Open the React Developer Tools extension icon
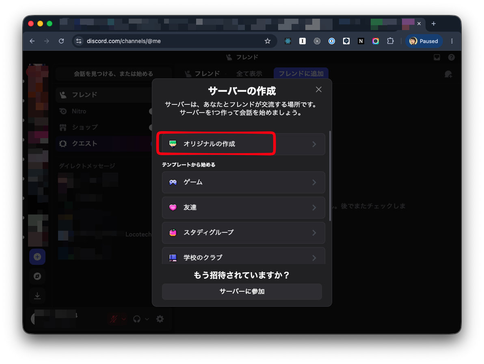 tap(288, 41)
